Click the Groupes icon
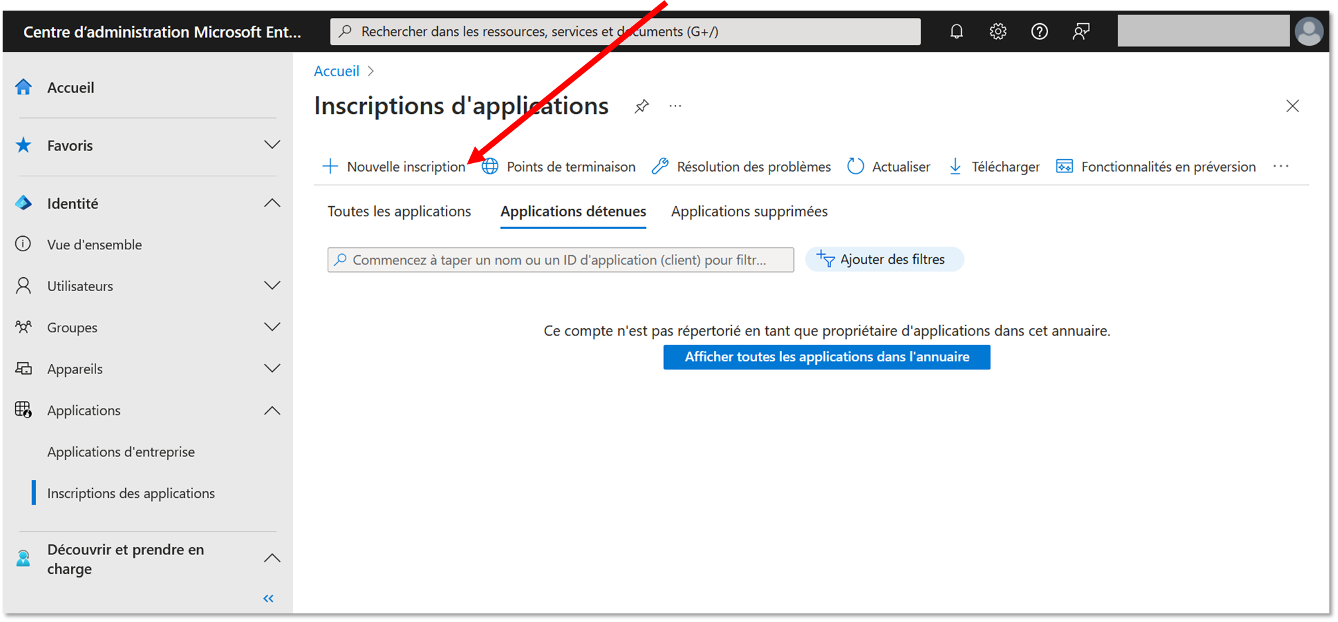1338x622 pixels. [x=23, y=327]
